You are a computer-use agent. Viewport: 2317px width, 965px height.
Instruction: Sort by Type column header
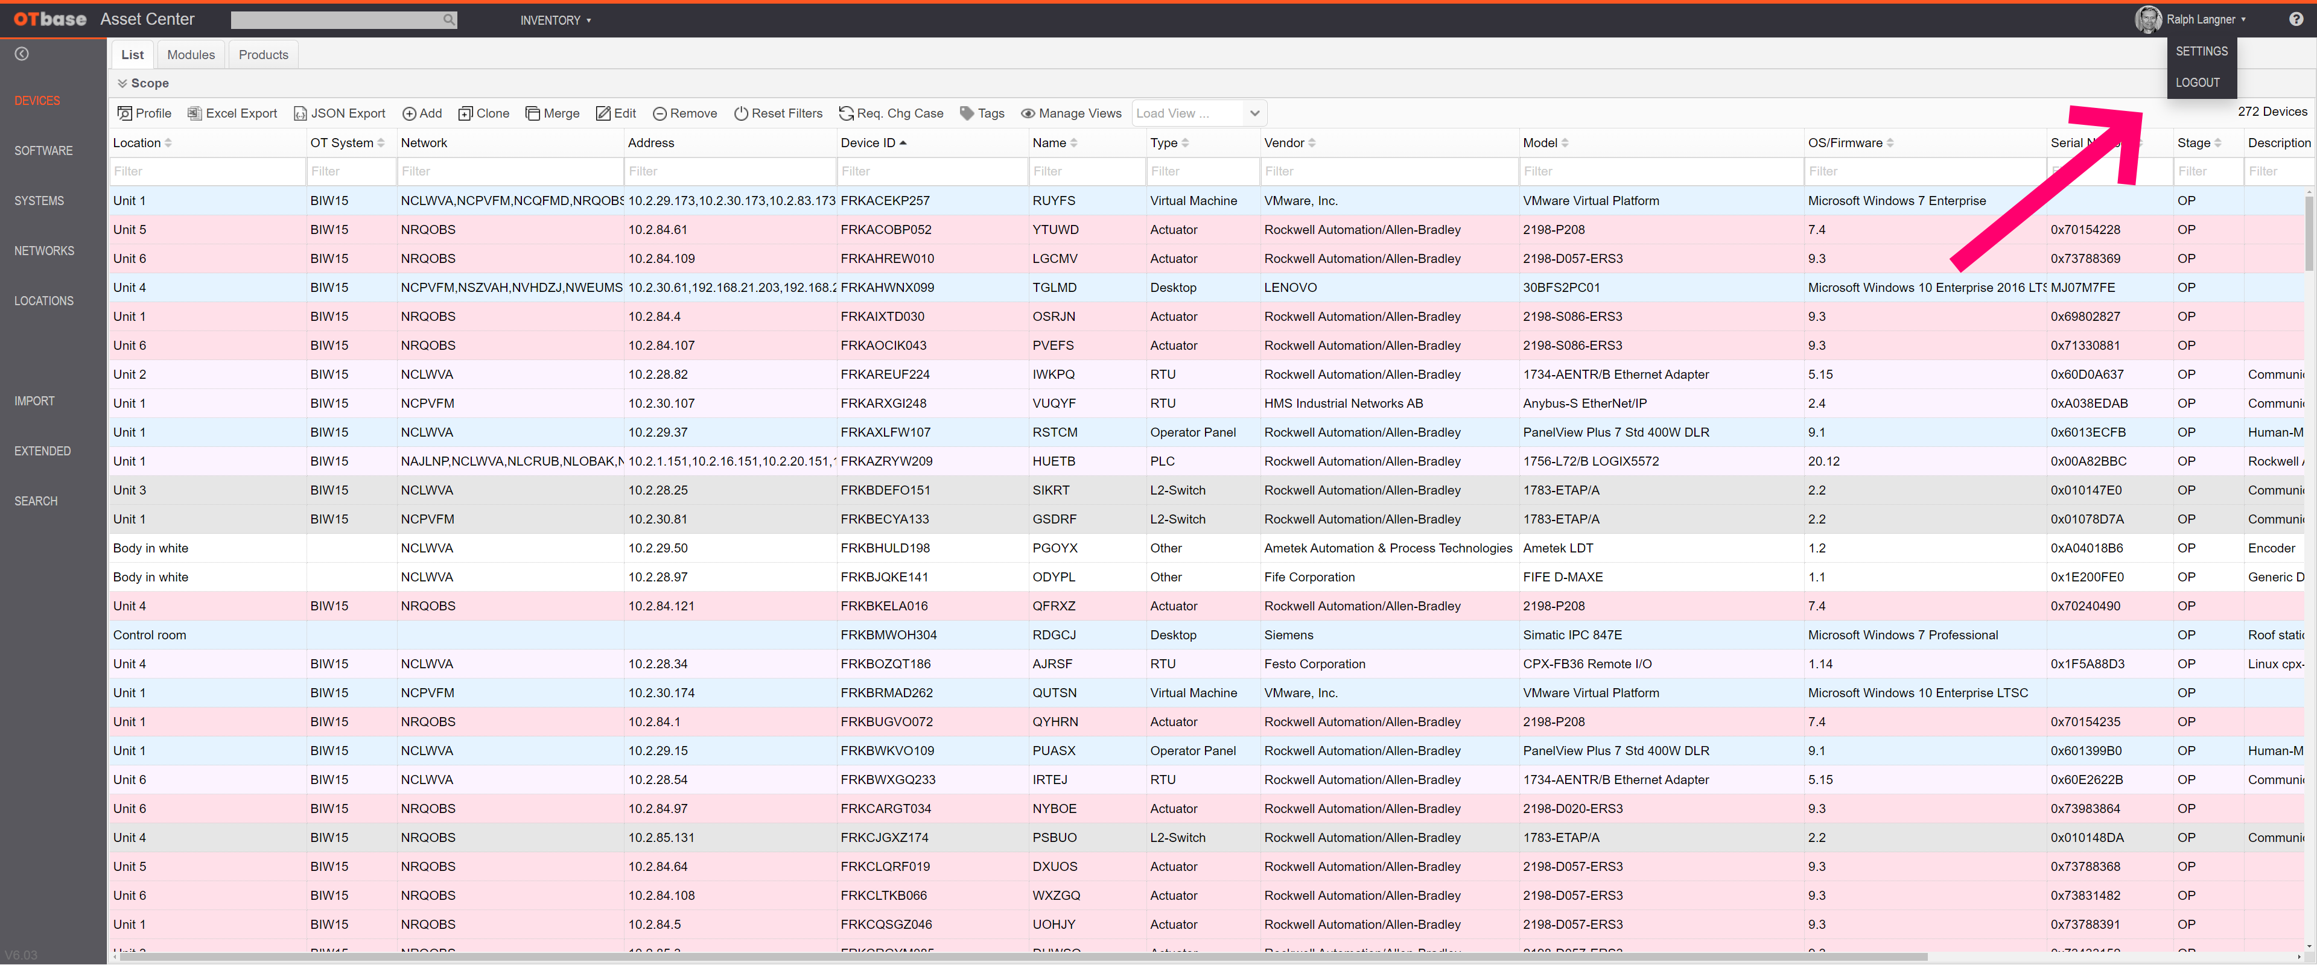point(1169,143)
